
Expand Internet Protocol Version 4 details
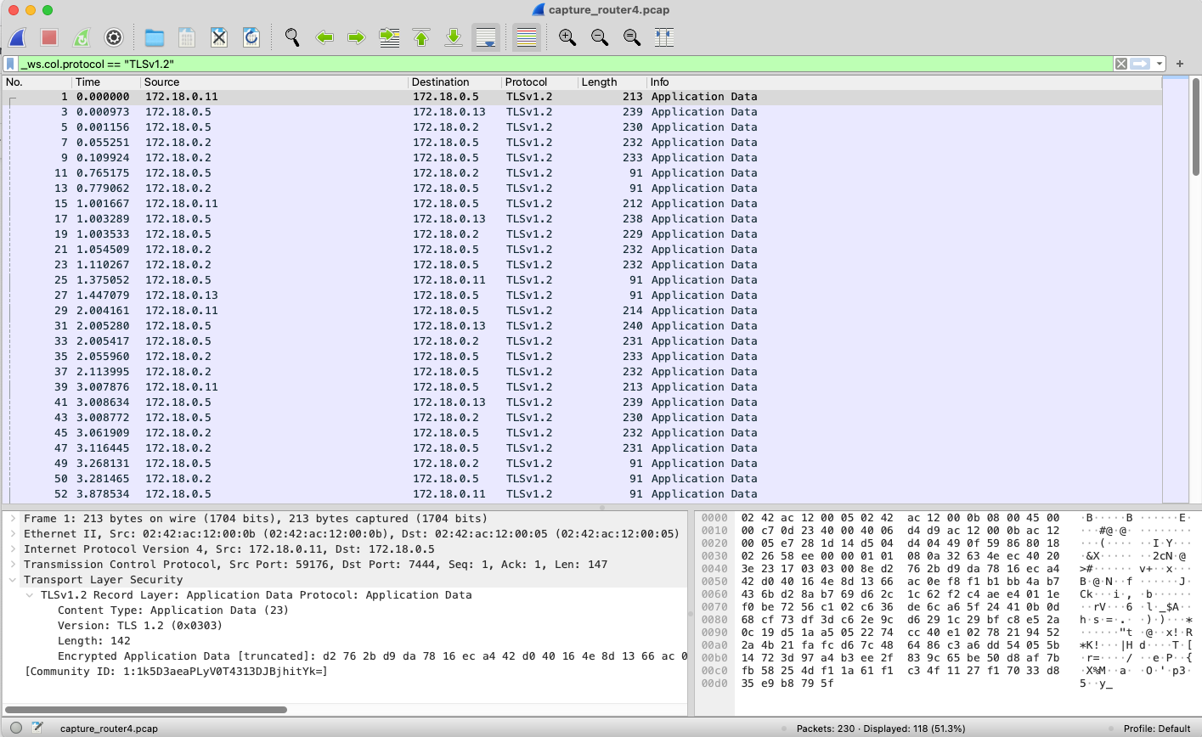point(13,549)
